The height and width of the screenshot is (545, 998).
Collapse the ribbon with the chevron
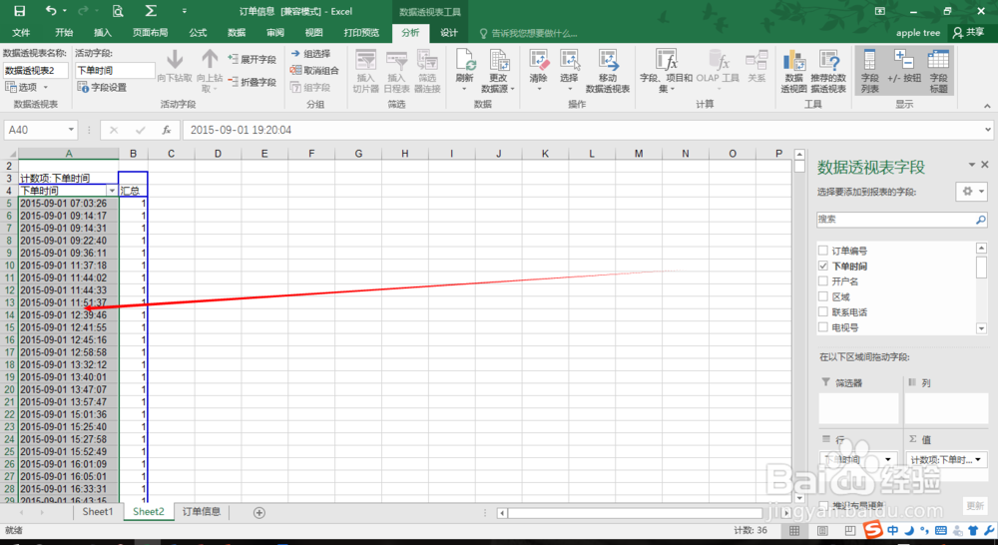987,106
